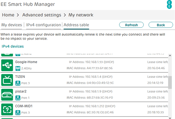Click MAC Address B8:27:EB:3C:76:F0
175x119 pixels.
tap(90, 98)
